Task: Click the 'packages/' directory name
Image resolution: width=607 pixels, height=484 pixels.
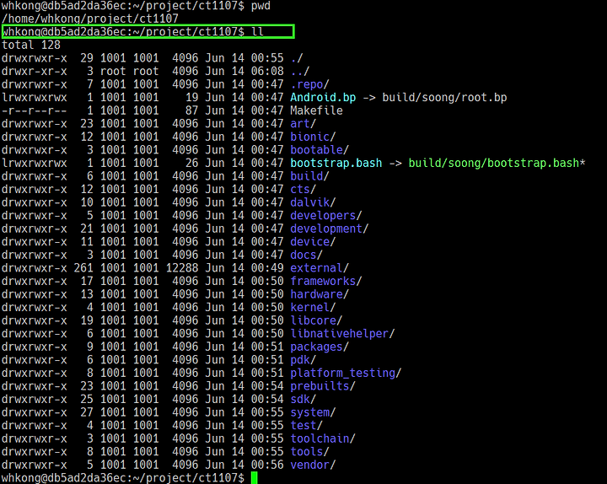Action: pyautogui.click(x=320, y=347)
